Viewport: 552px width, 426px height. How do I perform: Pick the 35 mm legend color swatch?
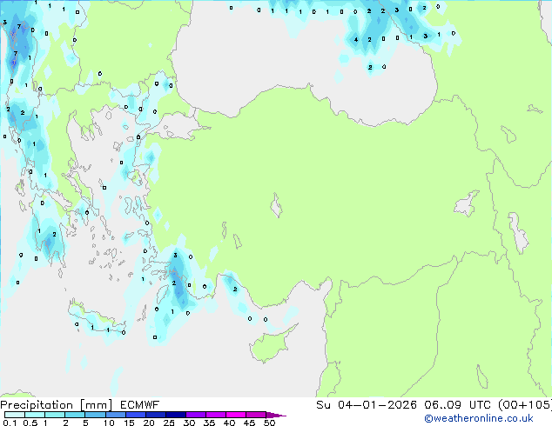(x=216, y=415)
